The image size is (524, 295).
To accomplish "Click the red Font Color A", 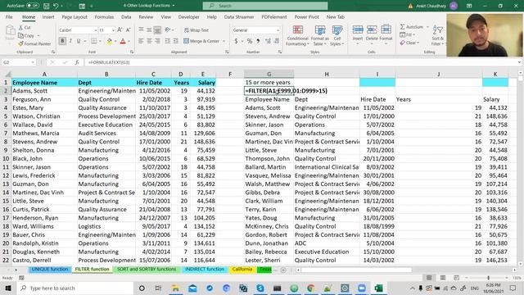I will tap(123, 41).
